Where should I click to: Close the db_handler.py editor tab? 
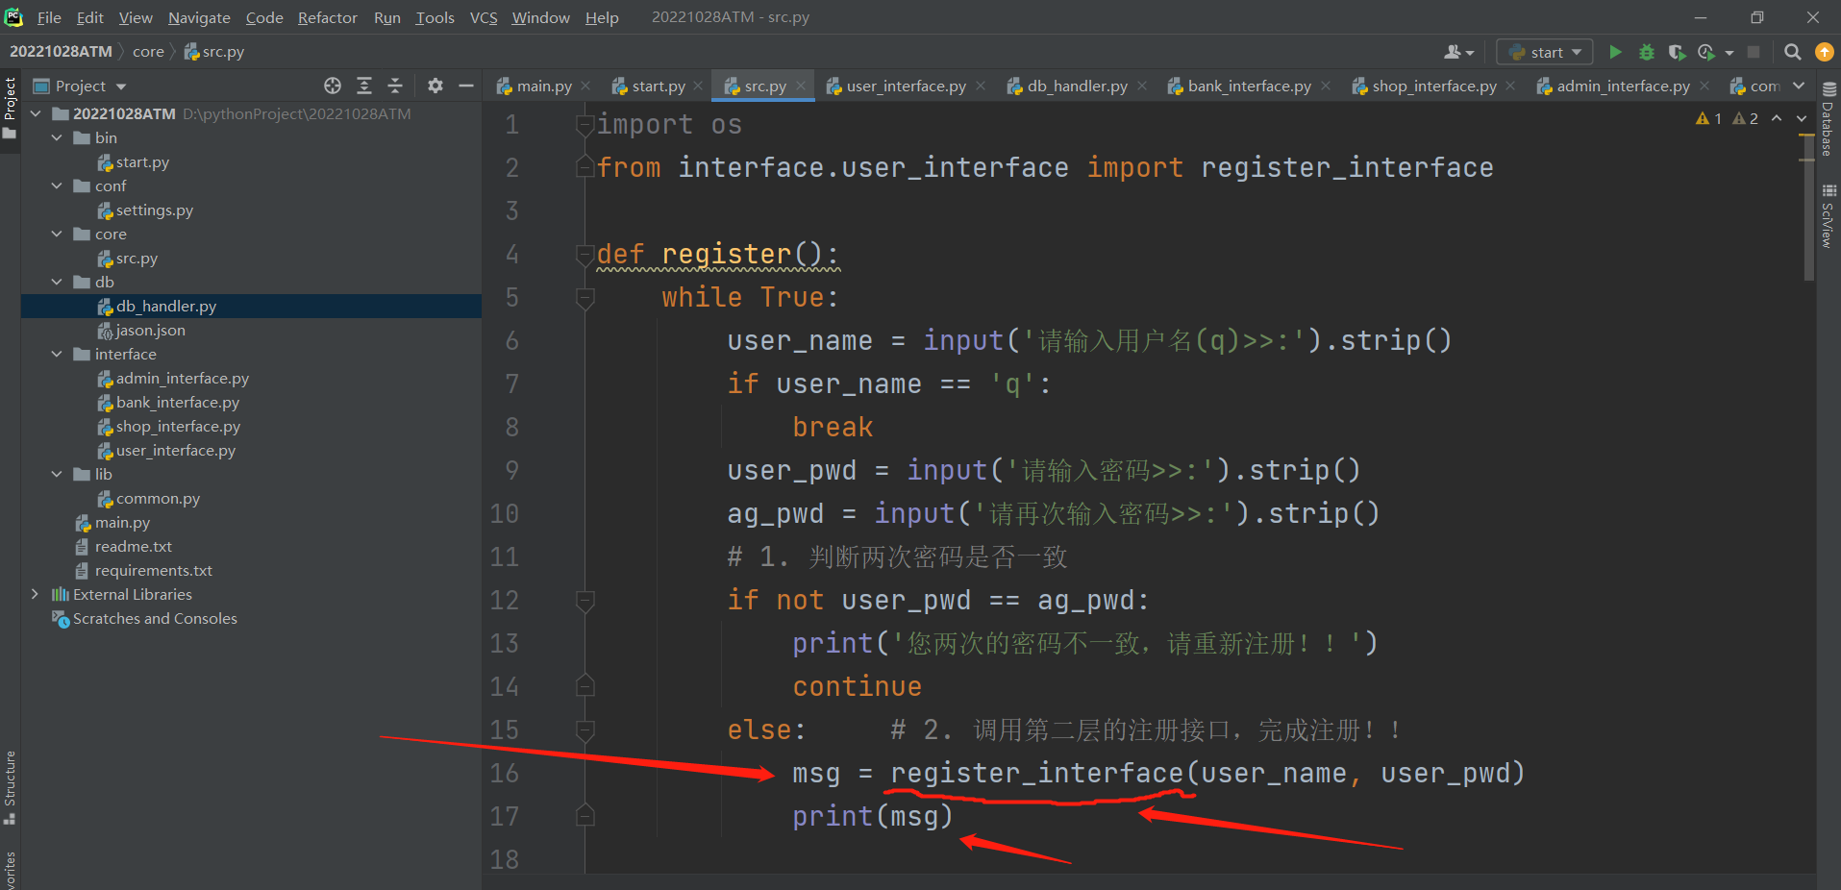tap(1141, 86)
